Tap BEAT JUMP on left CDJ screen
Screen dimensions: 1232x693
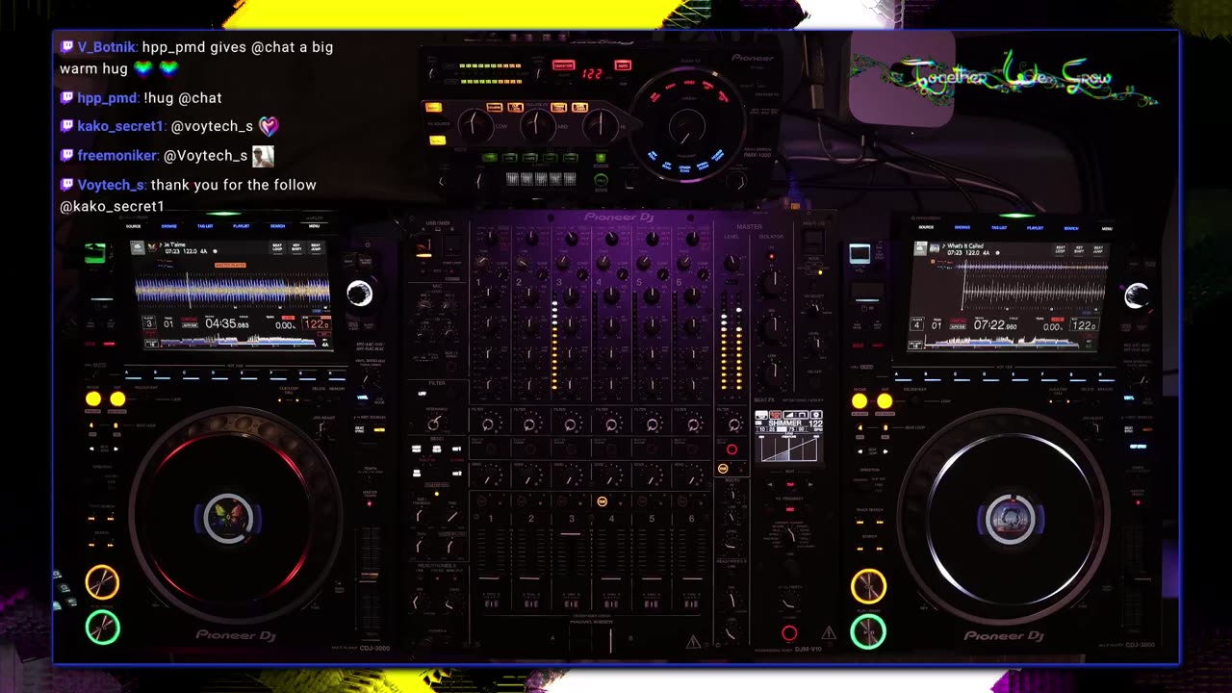tap(315, 248)
